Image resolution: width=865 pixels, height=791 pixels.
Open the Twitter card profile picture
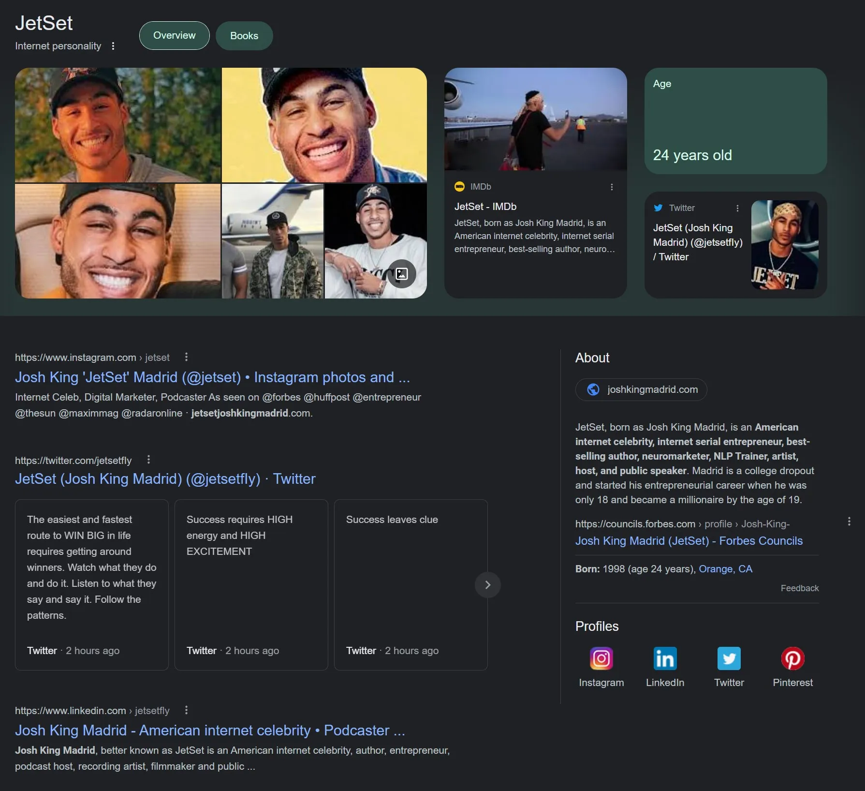(785, 245)
